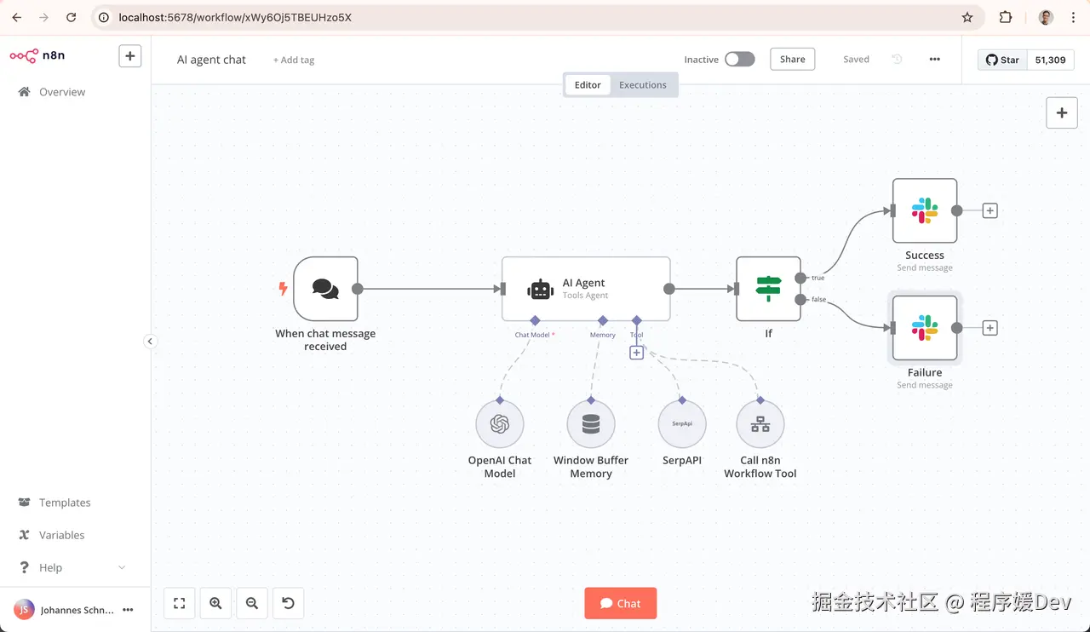Click the plus after the Success node
The height and width of the screenshot is (632, 1090).
990,210
